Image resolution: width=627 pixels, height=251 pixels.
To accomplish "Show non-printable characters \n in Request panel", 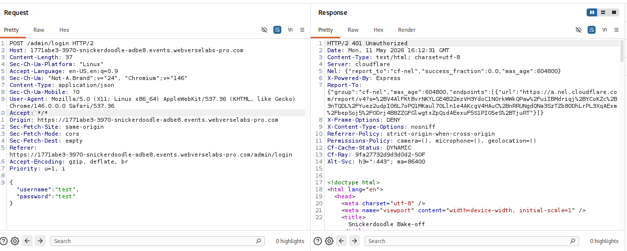I will [x=290, y=30].
